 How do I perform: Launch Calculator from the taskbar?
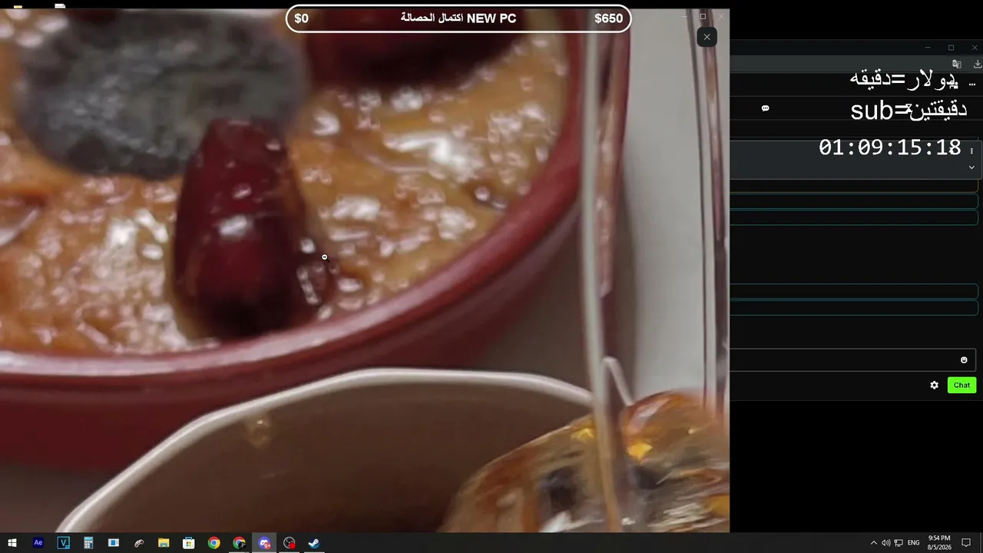pos(88,543)
